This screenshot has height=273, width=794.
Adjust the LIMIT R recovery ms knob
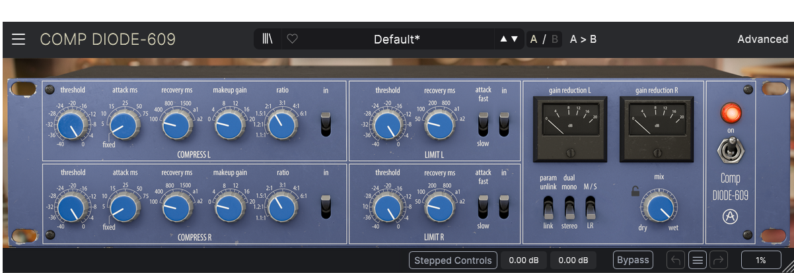(x=440, y=207)
